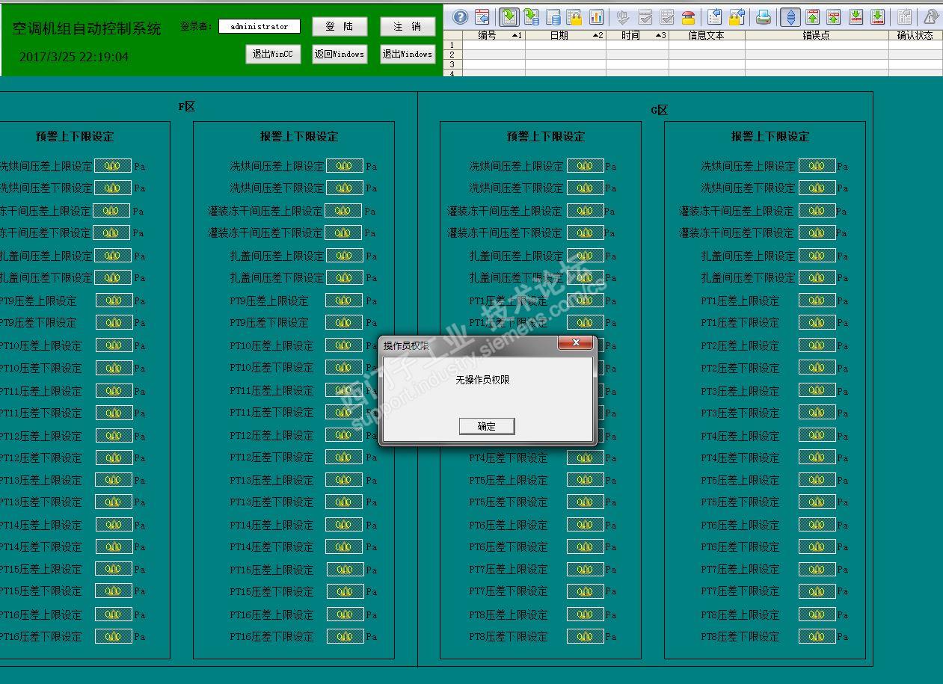The height and width of the screenshot is (684, 943).
Task: Toggle the autoscroll button
Action: point(790,16)
